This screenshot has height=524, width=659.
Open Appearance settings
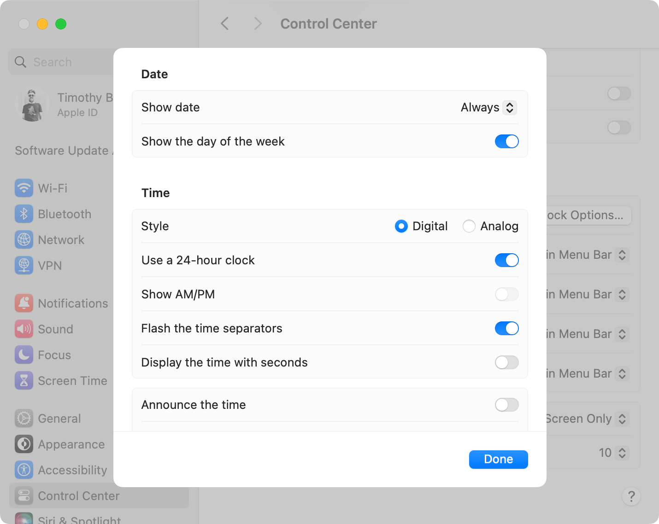71,444
